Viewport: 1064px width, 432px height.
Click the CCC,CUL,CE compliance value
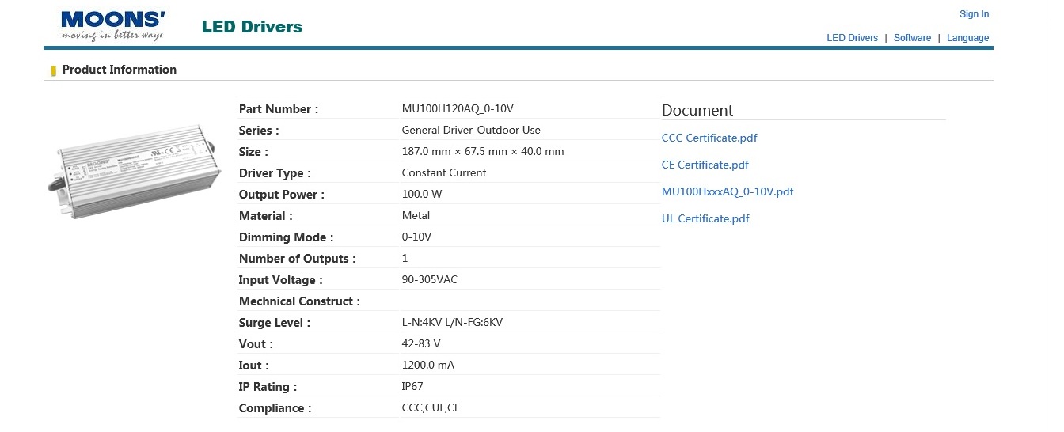click(431, 408)
